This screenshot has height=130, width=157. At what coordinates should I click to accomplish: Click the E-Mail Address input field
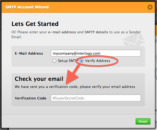click(96, 53)
